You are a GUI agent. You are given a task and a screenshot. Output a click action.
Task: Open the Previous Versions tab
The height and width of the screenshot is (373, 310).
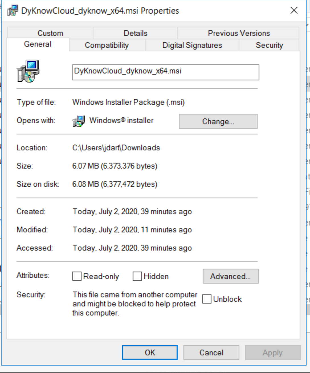click(239, 33)
